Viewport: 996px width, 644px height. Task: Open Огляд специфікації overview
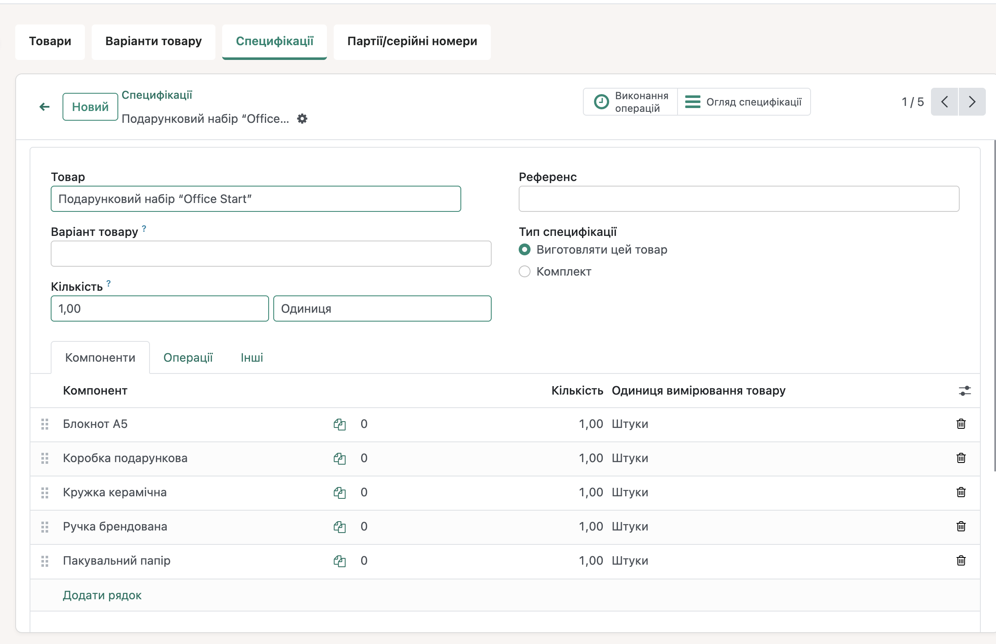[x=743, y=102]
